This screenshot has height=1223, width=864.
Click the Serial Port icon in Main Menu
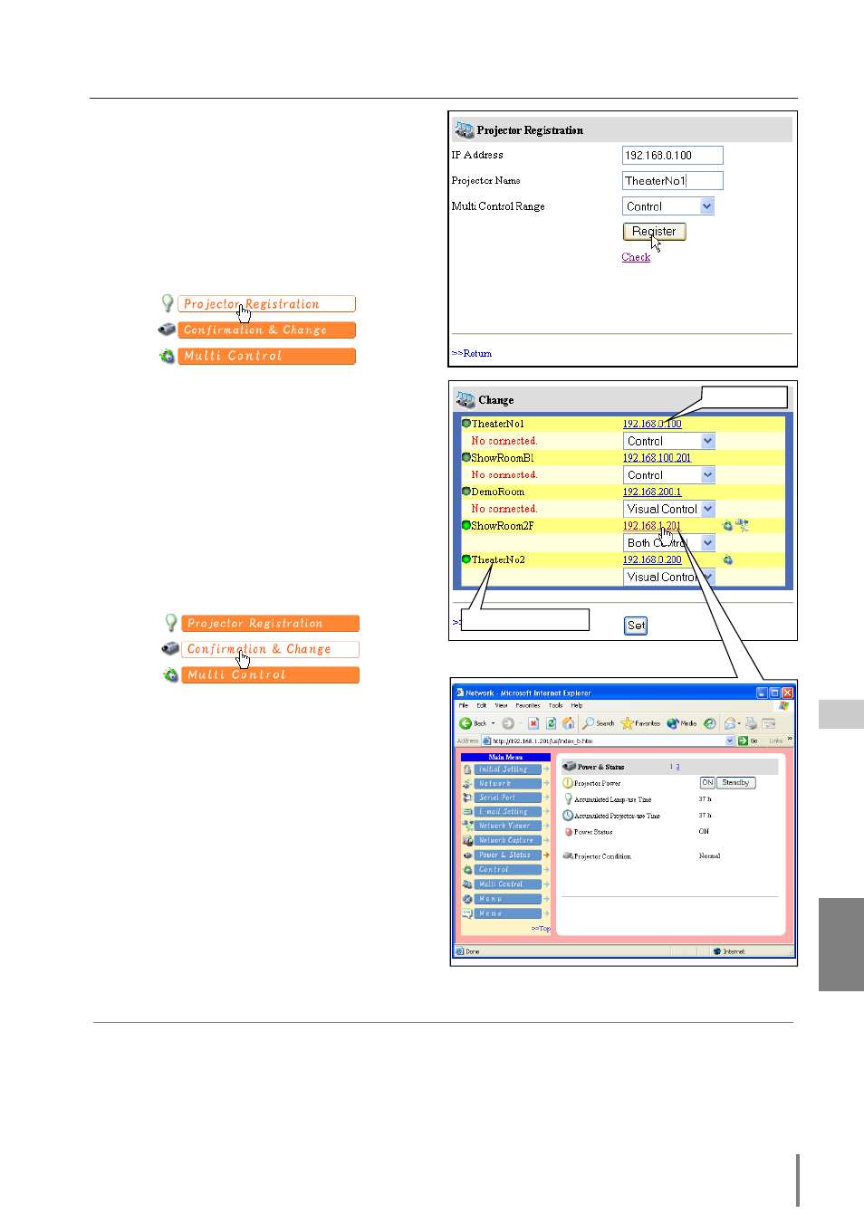pos(467,798)
